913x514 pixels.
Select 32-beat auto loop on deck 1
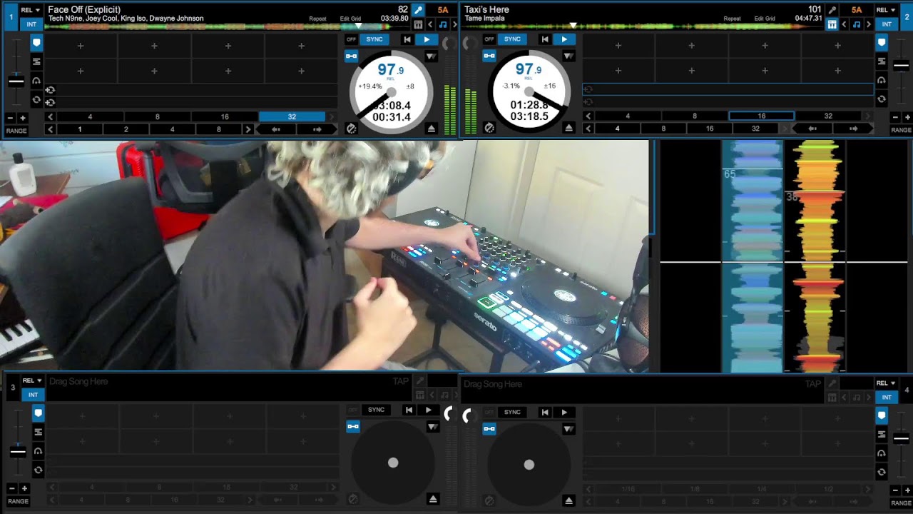[292, 116]
